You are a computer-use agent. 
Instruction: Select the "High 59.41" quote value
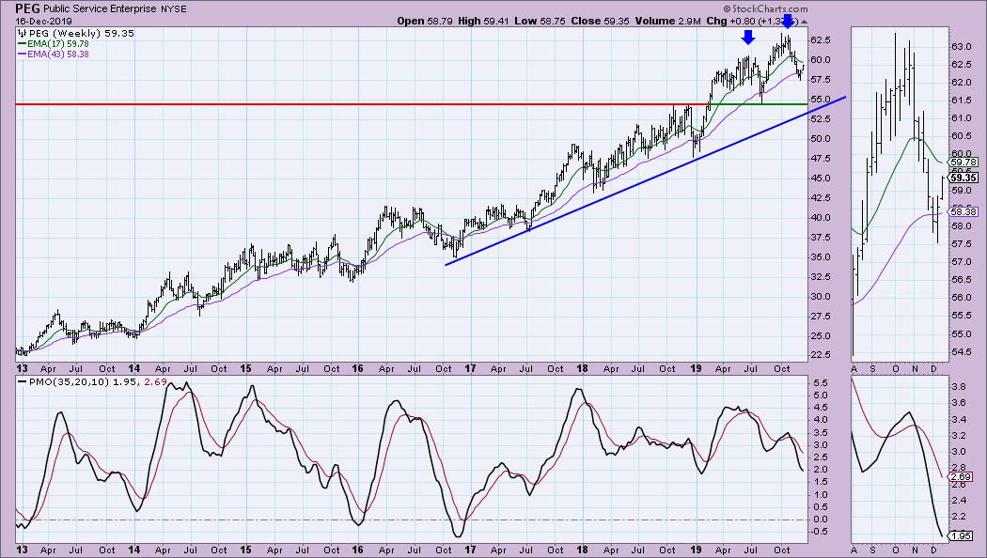[x=483, y=21]
